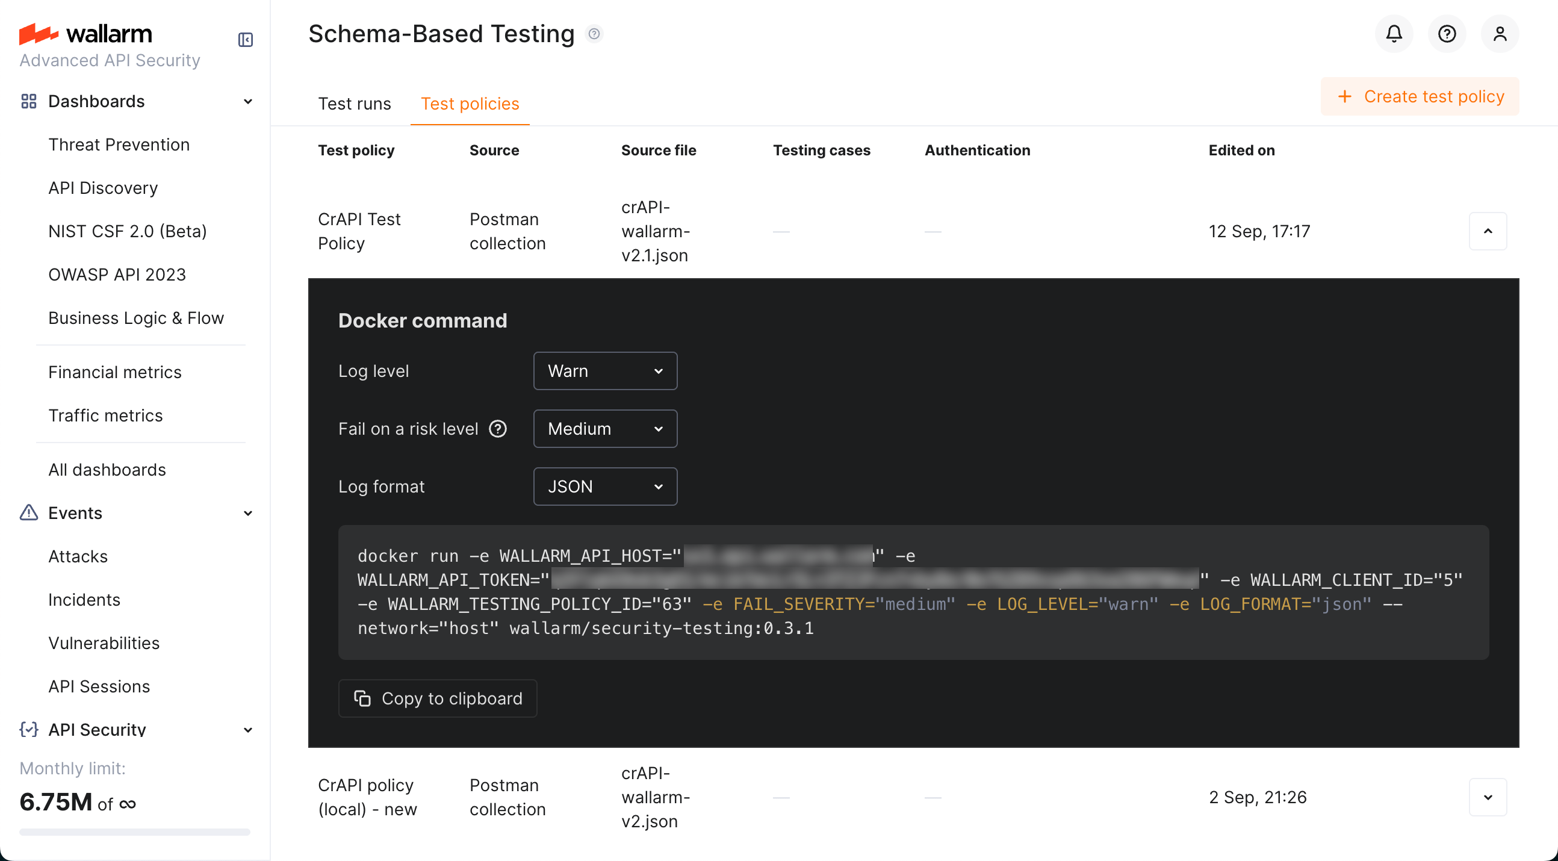Open the notifications bell
1558x861 pixels.
1394,34
